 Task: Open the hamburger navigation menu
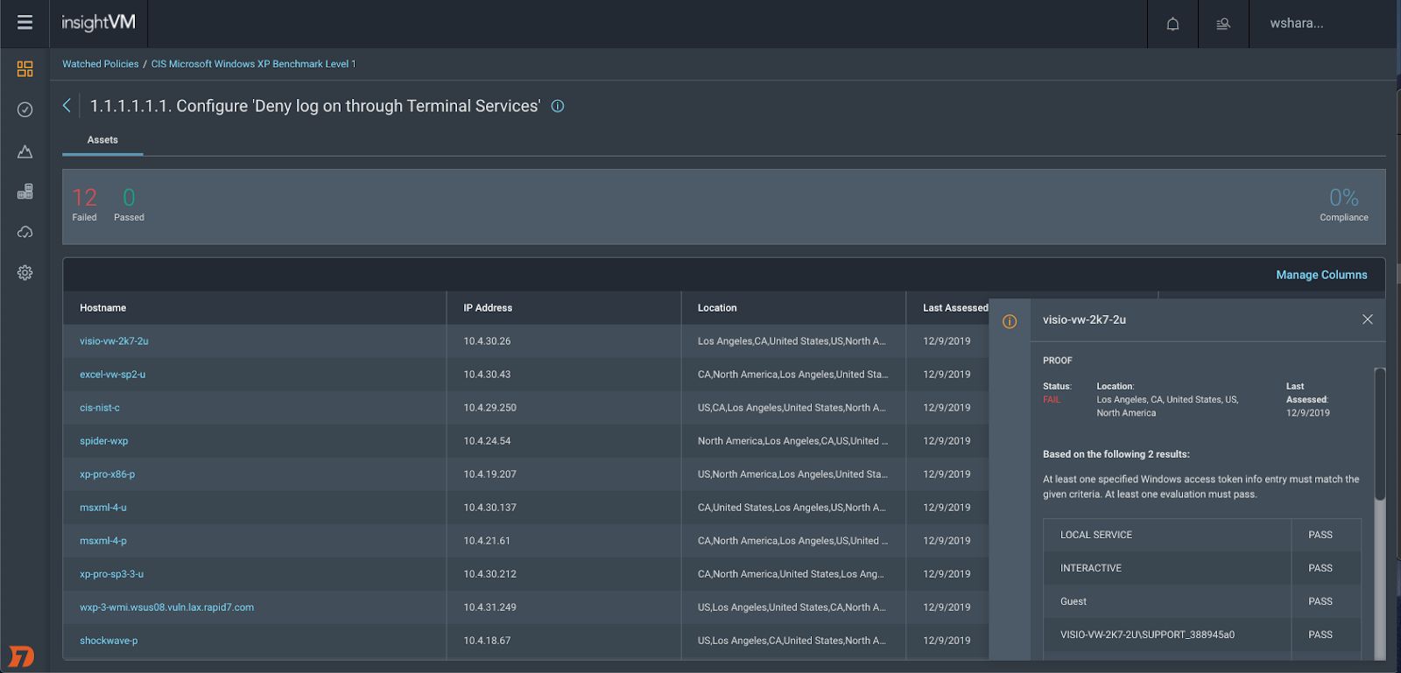tap(25, 23)
